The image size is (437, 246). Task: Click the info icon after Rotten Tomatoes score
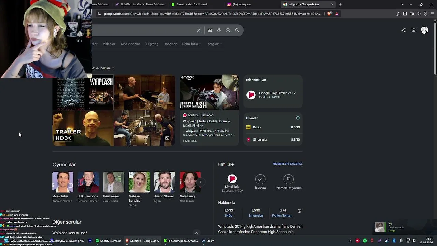pyautogui.click(x=299, y=211)
